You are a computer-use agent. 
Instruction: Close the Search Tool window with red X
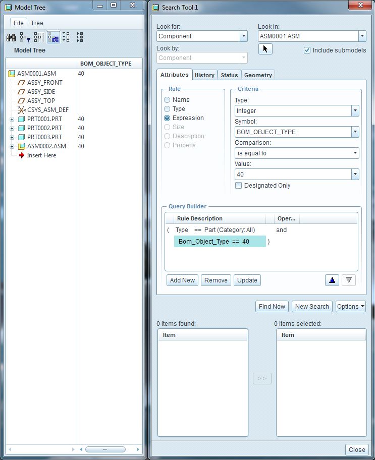[360, 5]
